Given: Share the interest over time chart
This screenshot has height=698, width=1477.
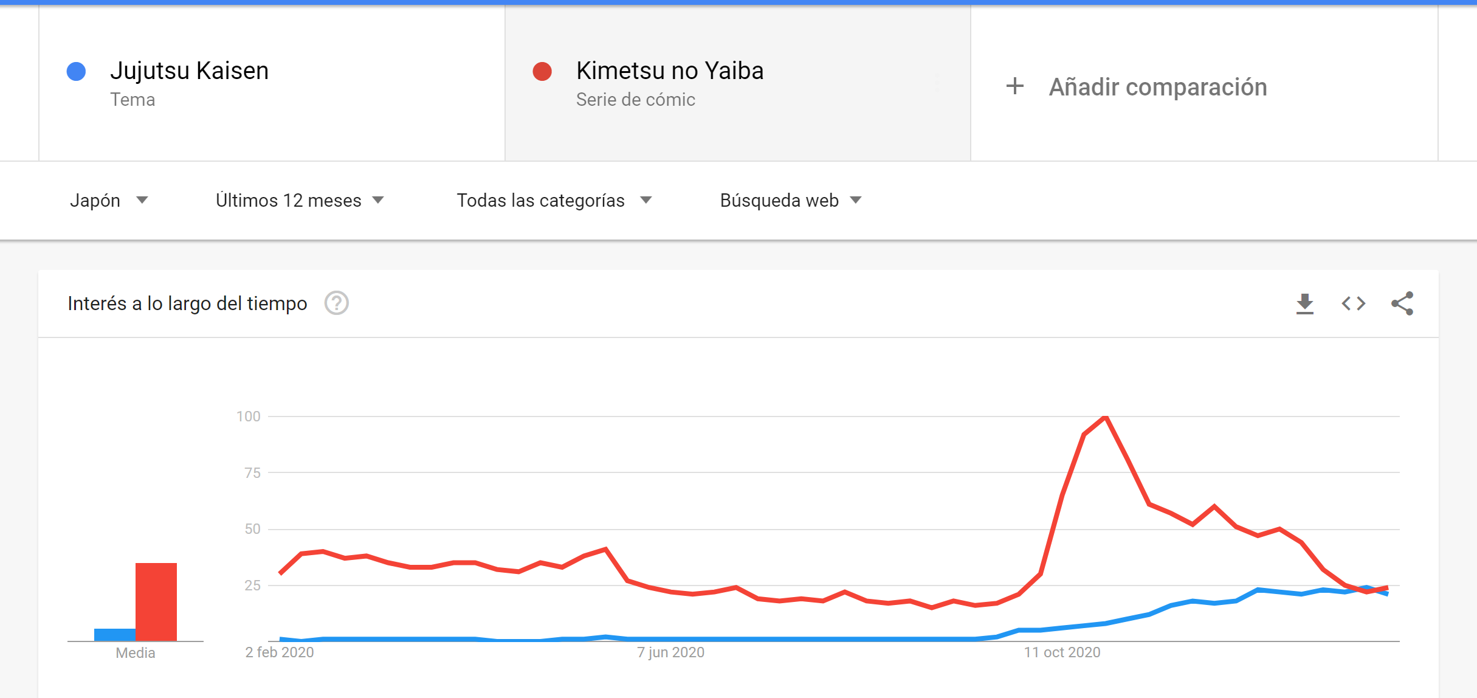Looking at the screenshot, I should pyautogui.click(x=1402, y=303).
